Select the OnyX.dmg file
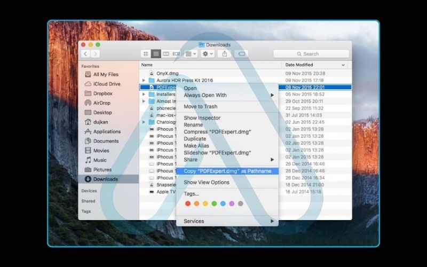The width and height of the screenshot is (427, 267). tap(167, 73)
